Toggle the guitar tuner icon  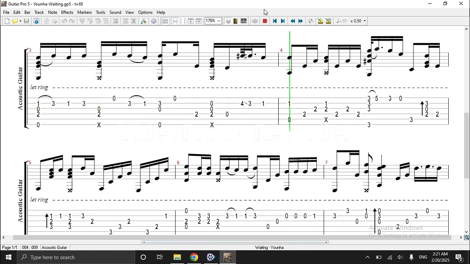click(x=228, y=21)
